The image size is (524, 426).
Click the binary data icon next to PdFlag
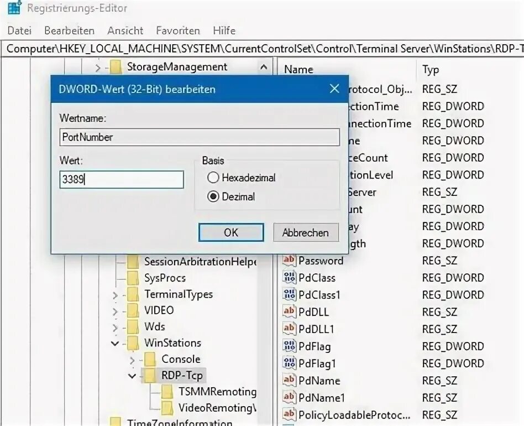click(x=289, y=346)
